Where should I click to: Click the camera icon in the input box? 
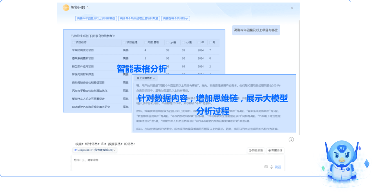(x=266, y=167)
